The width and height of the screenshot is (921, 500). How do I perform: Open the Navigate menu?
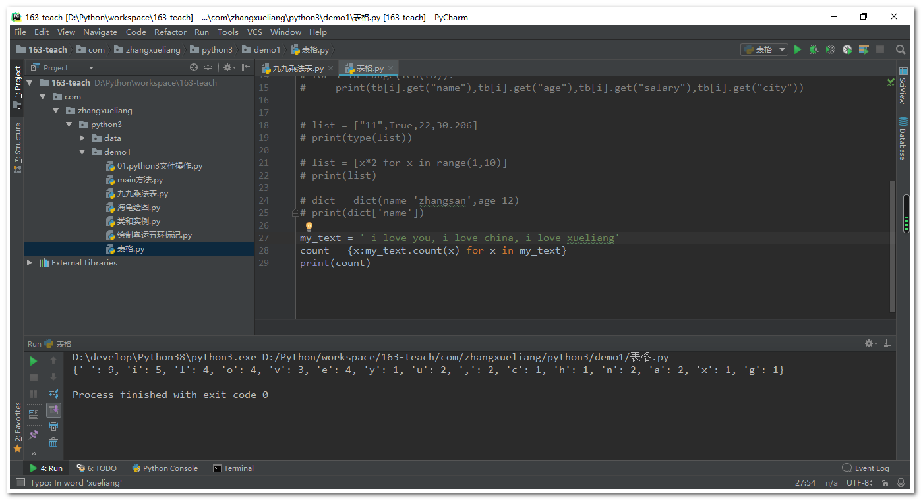point(100,32)
